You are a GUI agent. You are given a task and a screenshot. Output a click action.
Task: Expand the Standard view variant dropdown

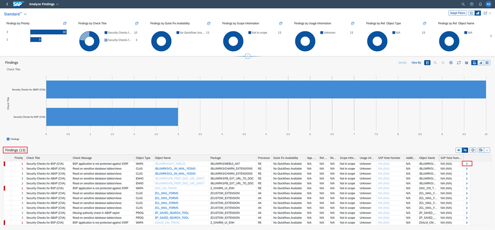[x=25, y=14]
